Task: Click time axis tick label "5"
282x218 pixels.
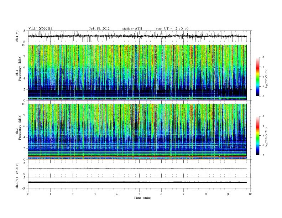Action: (139, 194)
